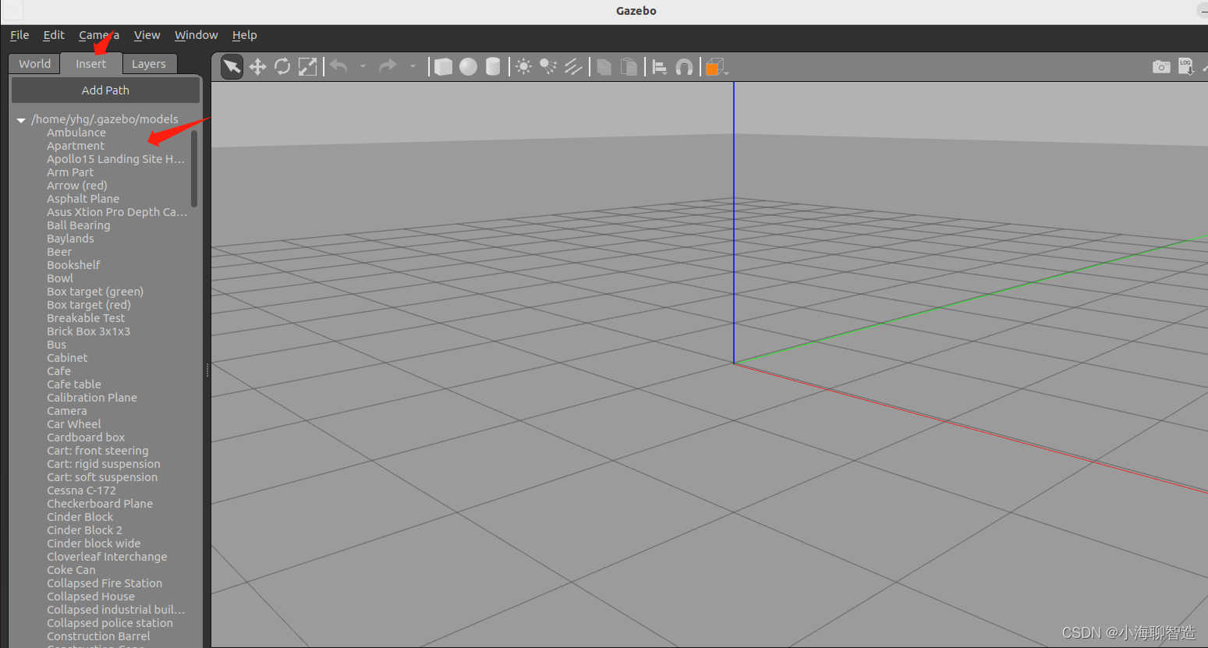The width and height of the screenshot is (1208, 648).
Task: Select Collapsed Fire Station model
Action: (x=105, y=583)
